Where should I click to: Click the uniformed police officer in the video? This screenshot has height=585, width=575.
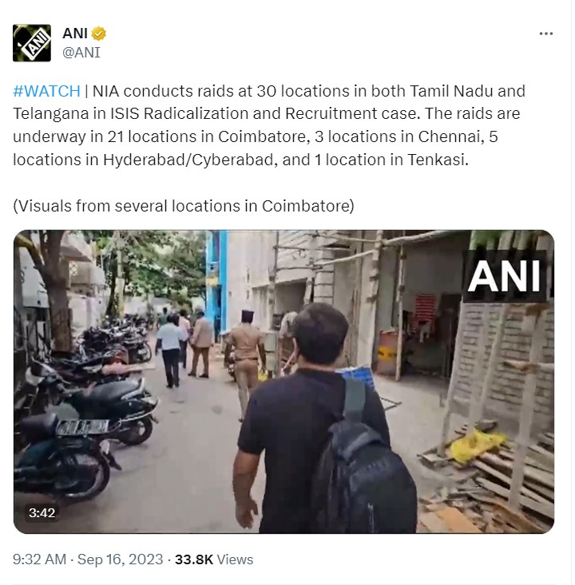point(246,358)
